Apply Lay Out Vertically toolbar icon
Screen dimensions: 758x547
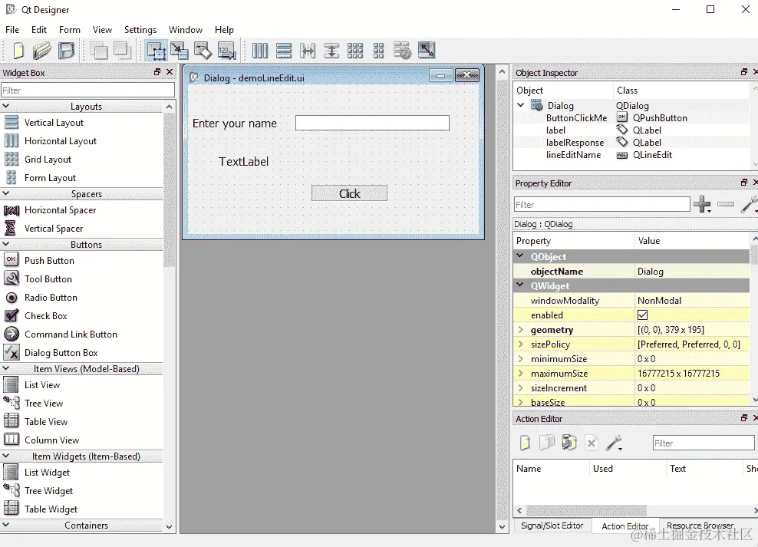[284, 51]
